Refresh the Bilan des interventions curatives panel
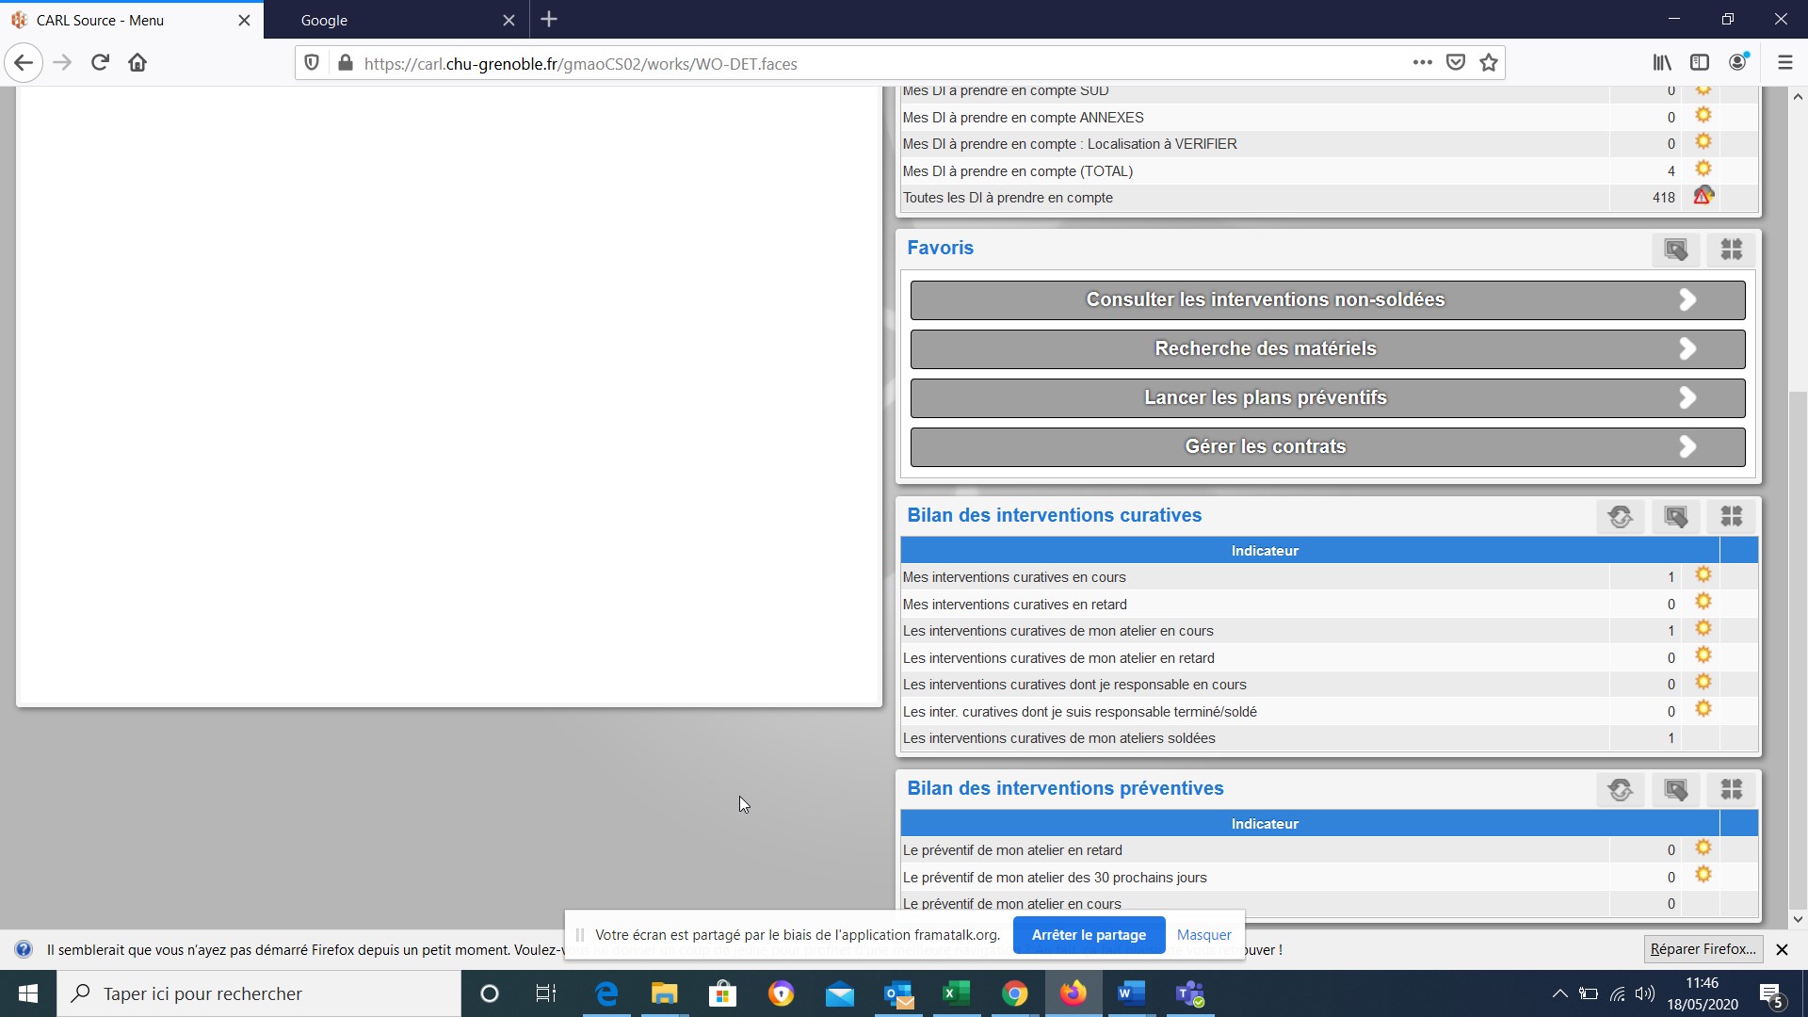The image size is (1808, 1017). pos(1620,516)
